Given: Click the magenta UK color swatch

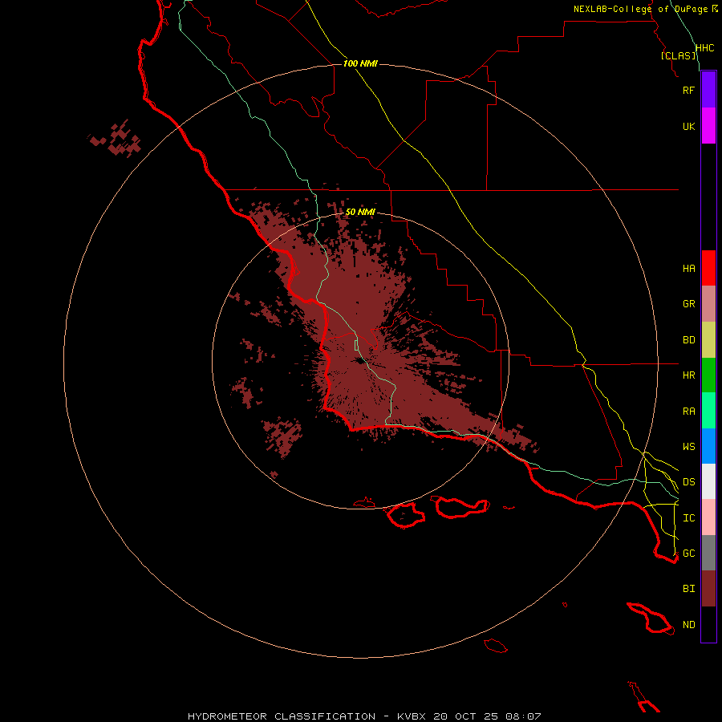Looking at the screenshot, I should (x=708, y=126).
